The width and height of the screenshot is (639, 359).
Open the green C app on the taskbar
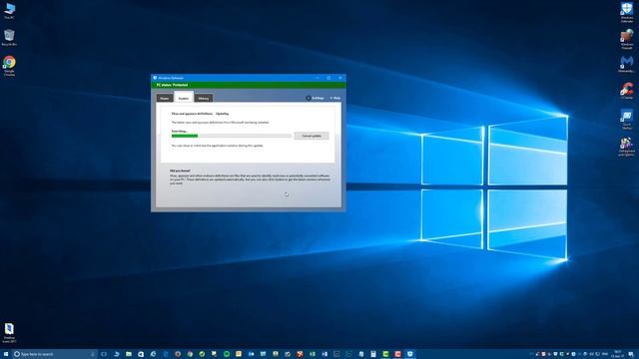[x=385, y=354]
